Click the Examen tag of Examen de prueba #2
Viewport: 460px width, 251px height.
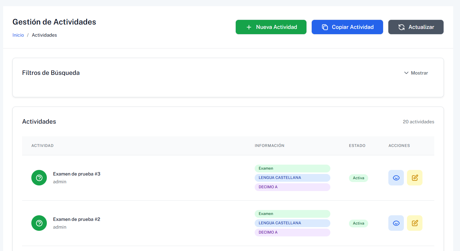pyautogui.click(x=293, y=214)
